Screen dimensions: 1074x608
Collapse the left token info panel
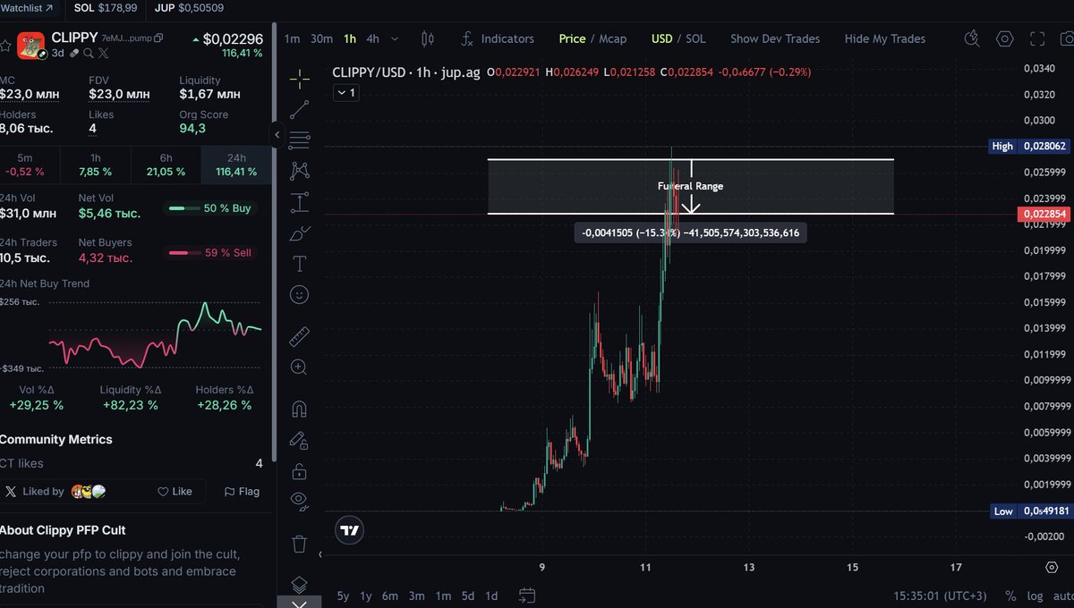(277, 135)
